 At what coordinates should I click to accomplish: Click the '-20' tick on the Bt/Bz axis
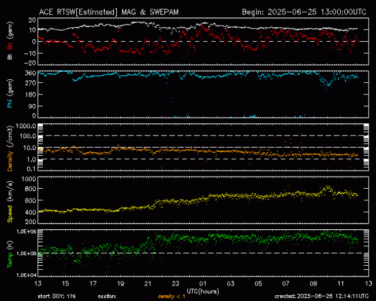point(30,63)
